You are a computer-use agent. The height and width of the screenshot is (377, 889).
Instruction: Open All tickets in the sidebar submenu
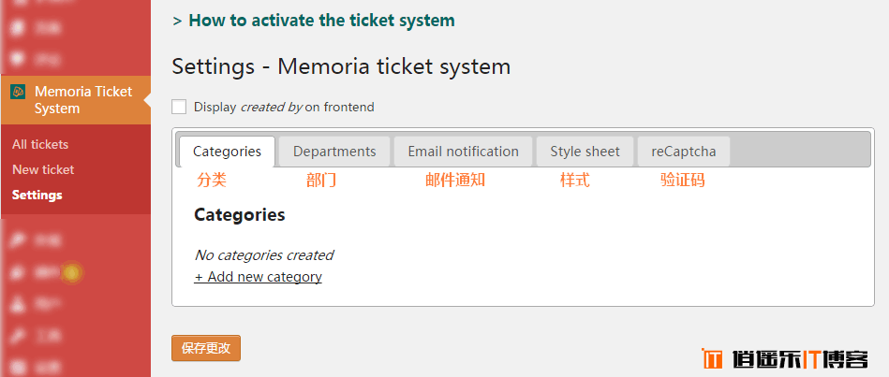point(40,144)
